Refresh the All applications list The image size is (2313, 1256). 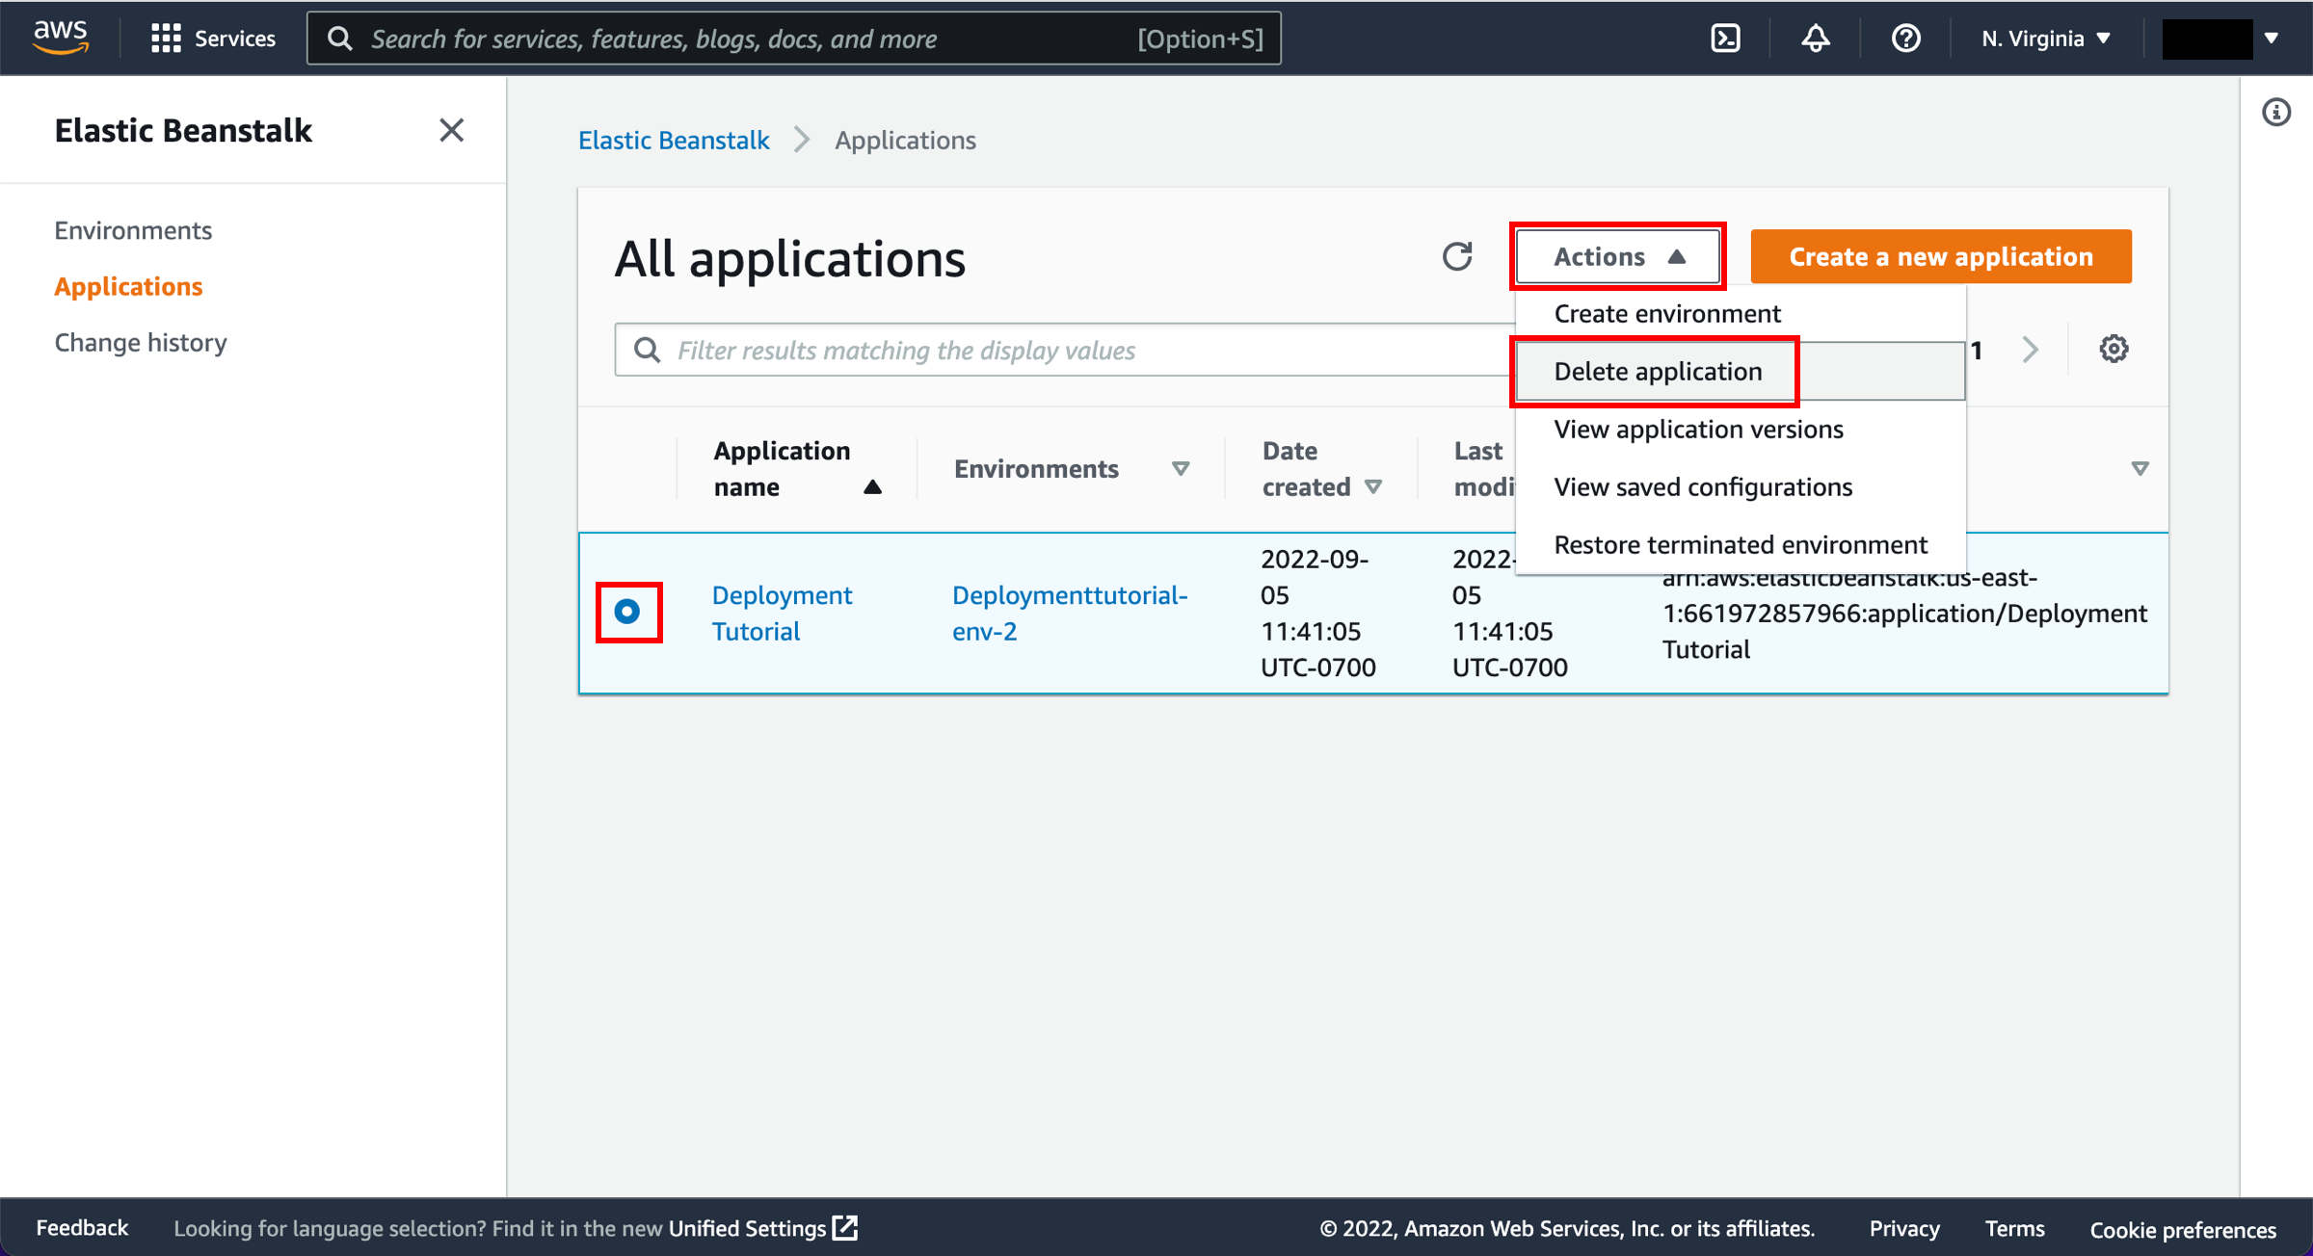click(1457, 256)
